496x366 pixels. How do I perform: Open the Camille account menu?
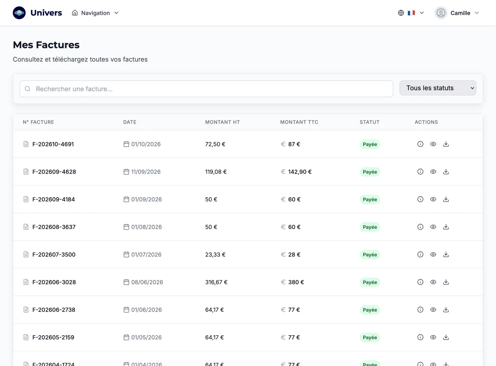click(x=457, y=13)
